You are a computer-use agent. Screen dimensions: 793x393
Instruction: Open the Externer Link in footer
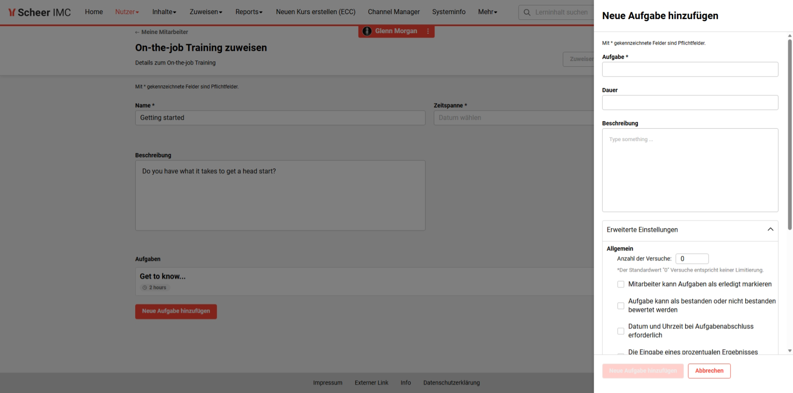(371, 383)
